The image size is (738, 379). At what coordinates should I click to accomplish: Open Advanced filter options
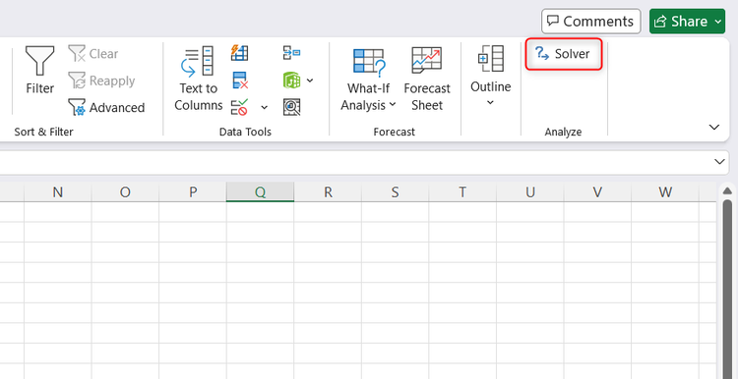106,108
